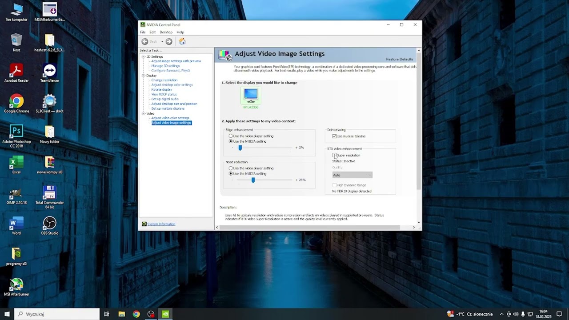Click the vertical scrollbar down arrow
Viewport: 569px width, 320px height.
click(x=419, y=222)
